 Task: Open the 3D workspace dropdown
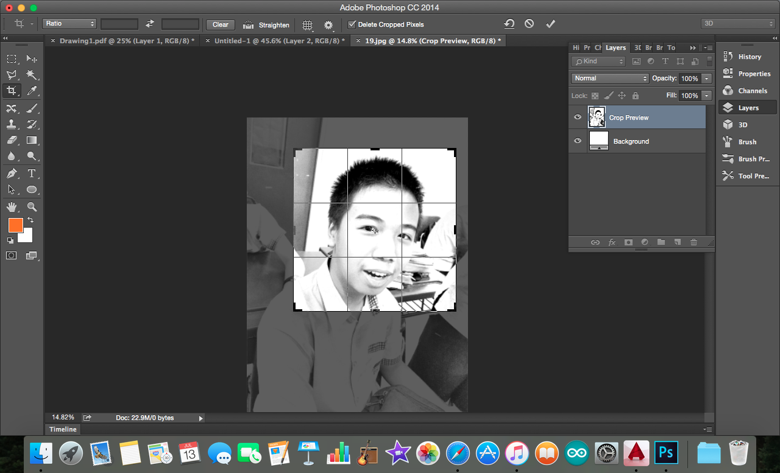[x=738, y=24]
